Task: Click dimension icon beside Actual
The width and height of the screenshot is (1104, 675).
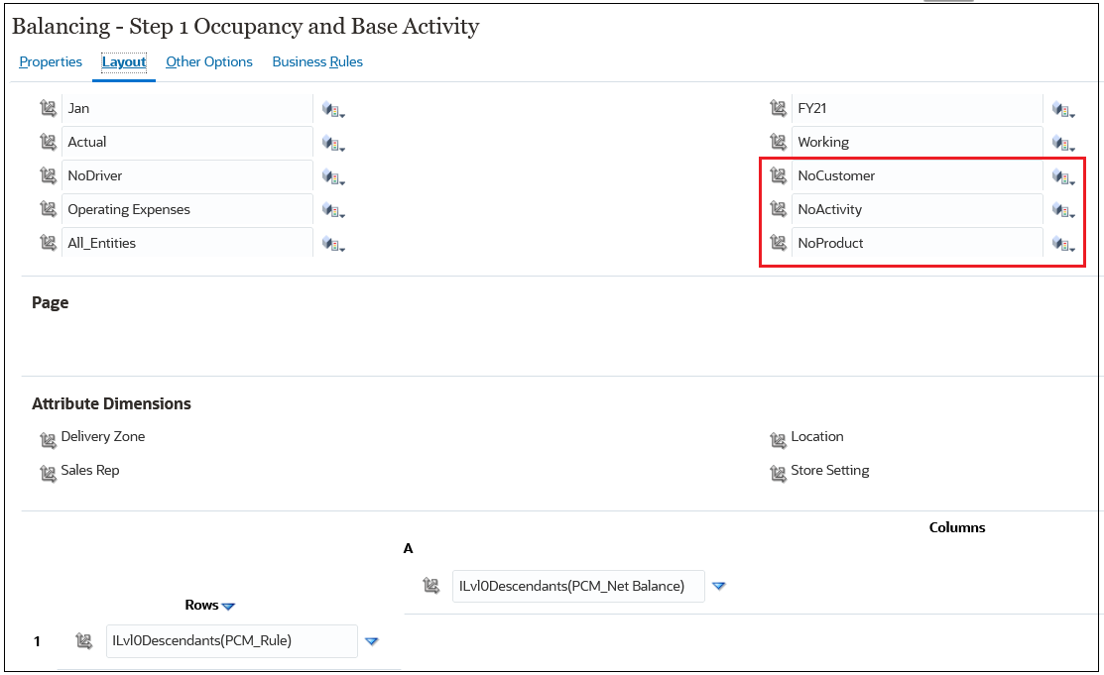Action: (x=48, y=142)
